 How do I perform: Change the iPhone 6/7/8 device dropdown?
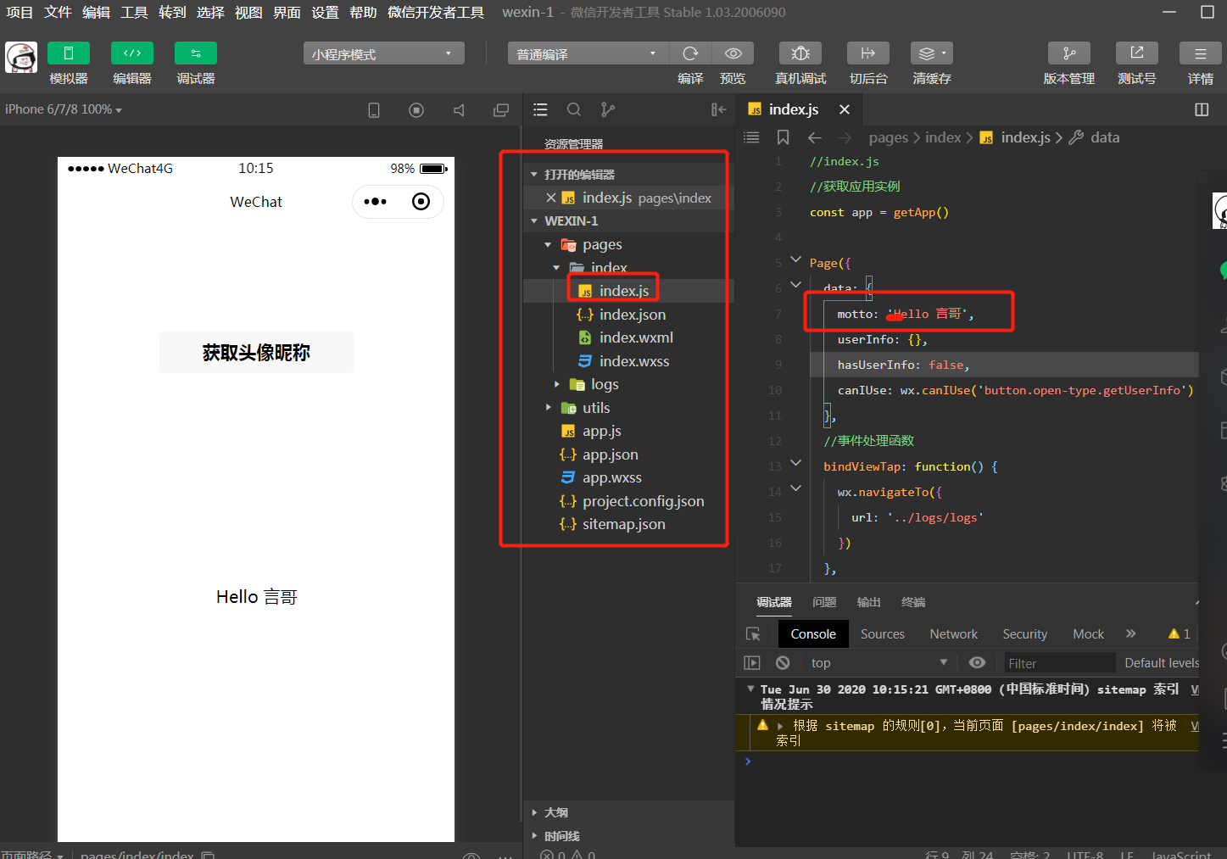[64, 109]
